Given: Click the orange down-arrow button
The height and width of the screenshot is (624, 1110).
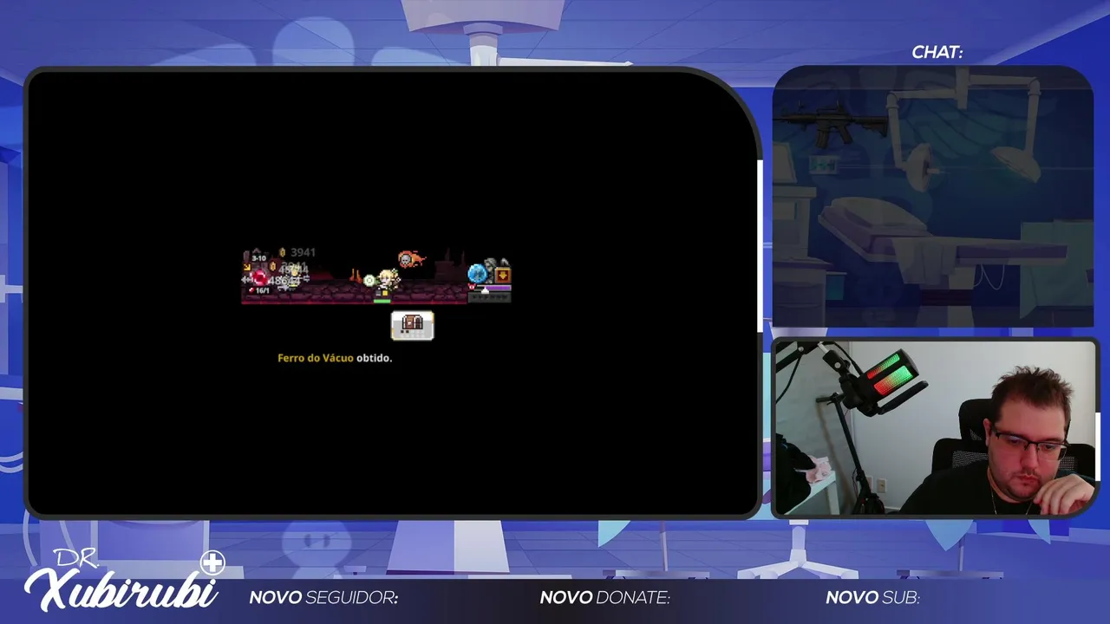Looking at the screenshot, I should point(502,275).
